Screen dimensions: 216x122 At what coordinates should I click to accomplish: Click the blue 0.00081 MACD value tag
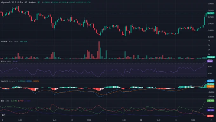(x=211, y=81)
